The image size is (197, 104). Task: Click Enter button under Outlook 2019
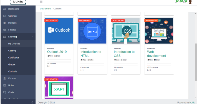tap(57, 56)
